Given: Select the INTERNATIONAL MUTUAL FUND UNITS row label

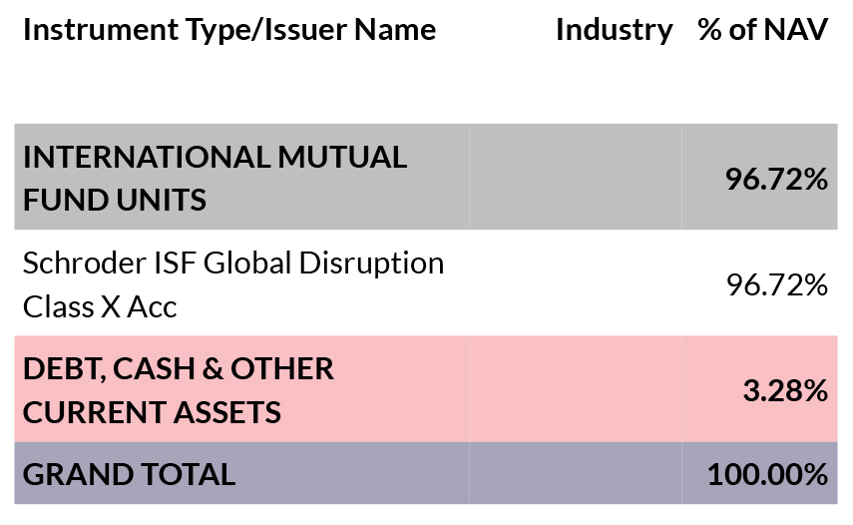Looking at the screenshot, I should tap(214, 178).
